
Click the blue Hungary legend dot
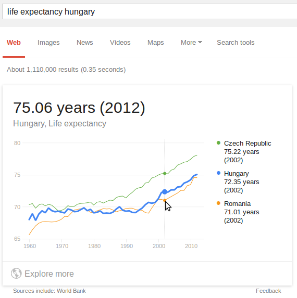point(218,173)
